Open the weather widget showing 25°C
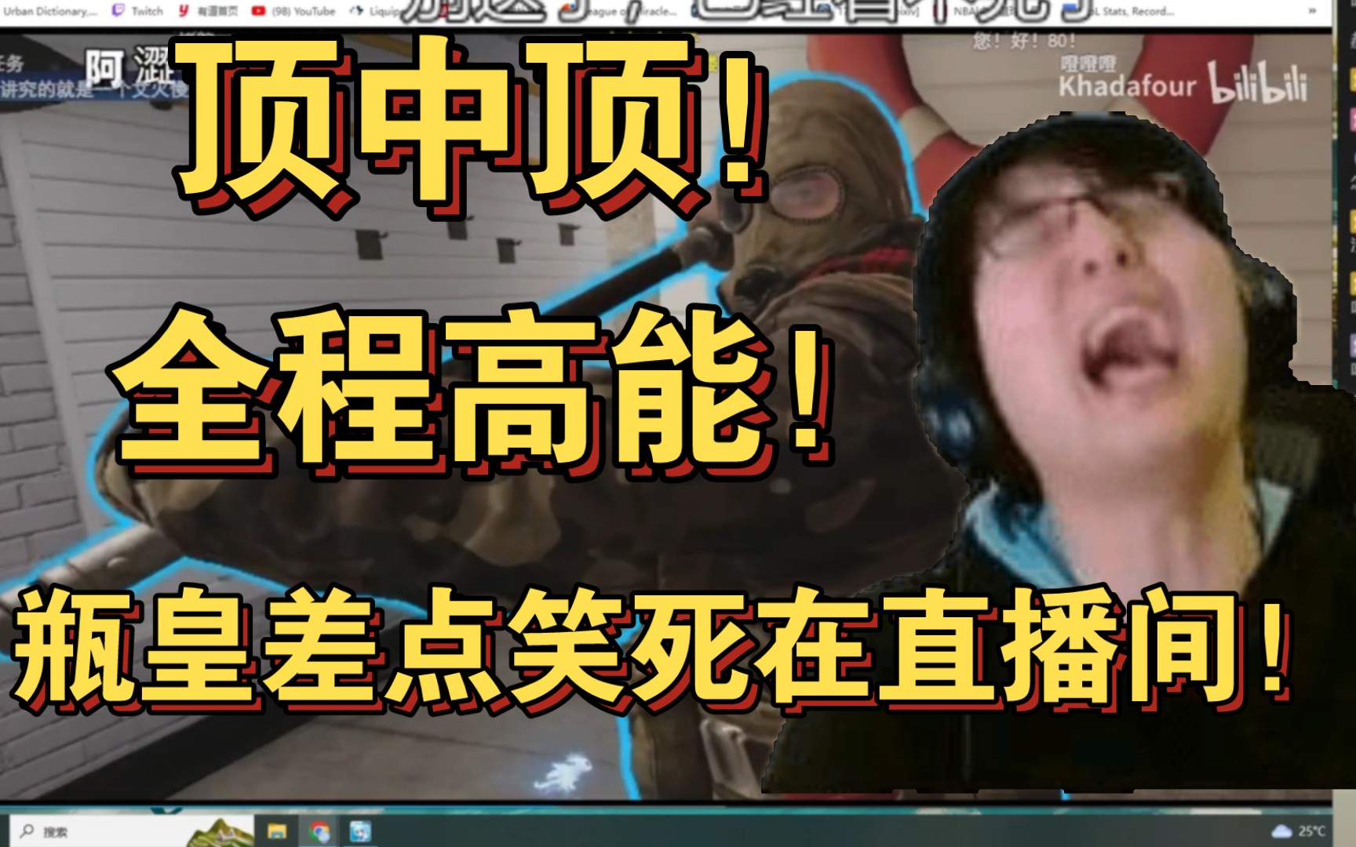Viewport: 1356px width, 847px height. [x=1299, y=831]
